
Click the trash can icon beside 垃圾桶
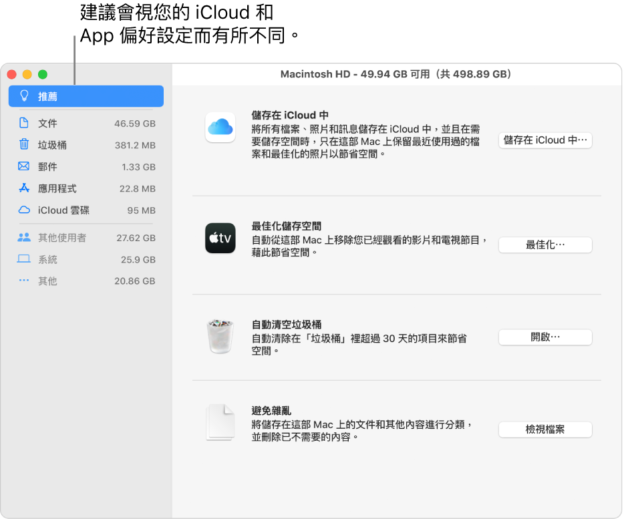tap(24, 144)
